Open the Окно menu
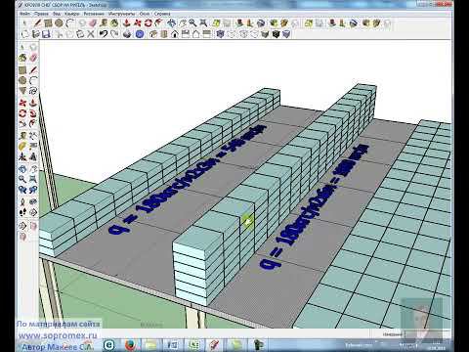The image size is (469, 352). (x=145, y=14)
